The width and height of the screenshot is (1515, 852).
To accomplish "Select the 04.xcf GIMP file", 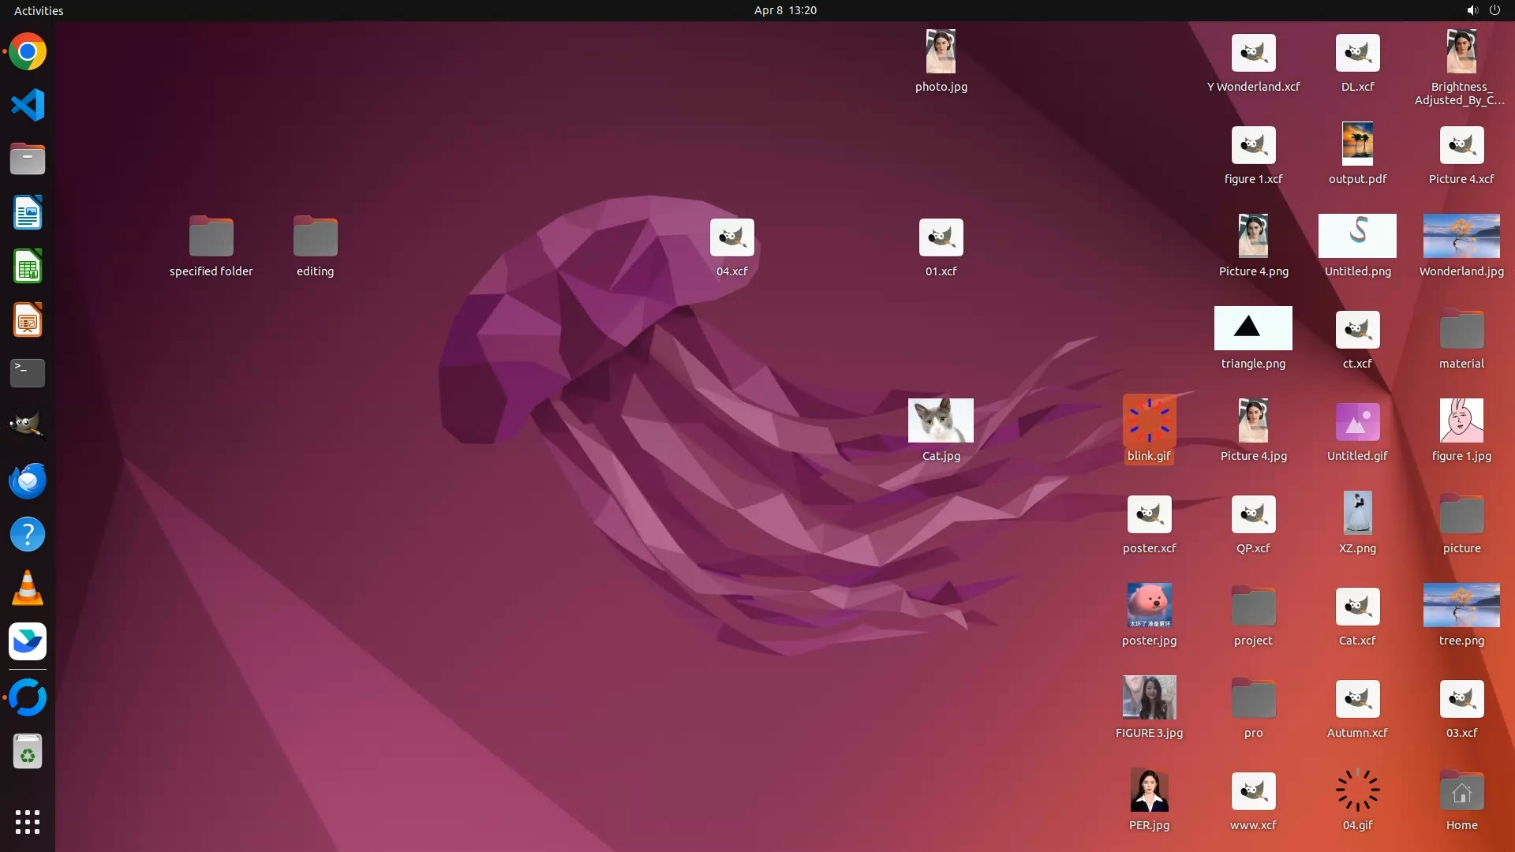I will 731,237.
